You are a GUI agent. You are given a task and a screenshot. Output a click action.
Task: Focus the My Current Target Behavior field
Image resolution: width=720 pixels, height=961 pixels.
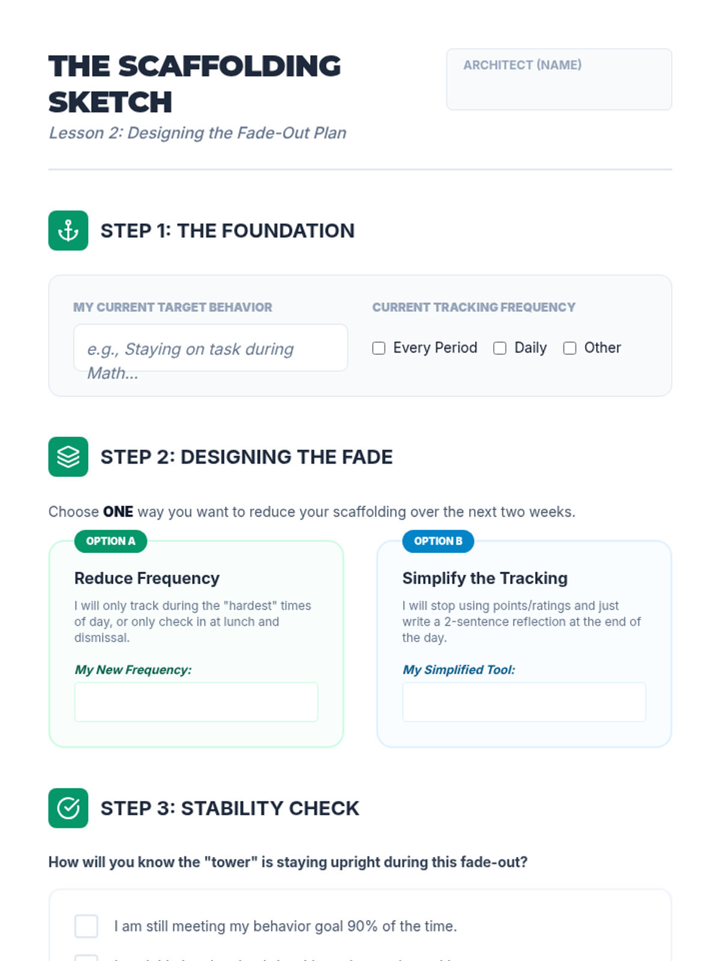(210, 348)
